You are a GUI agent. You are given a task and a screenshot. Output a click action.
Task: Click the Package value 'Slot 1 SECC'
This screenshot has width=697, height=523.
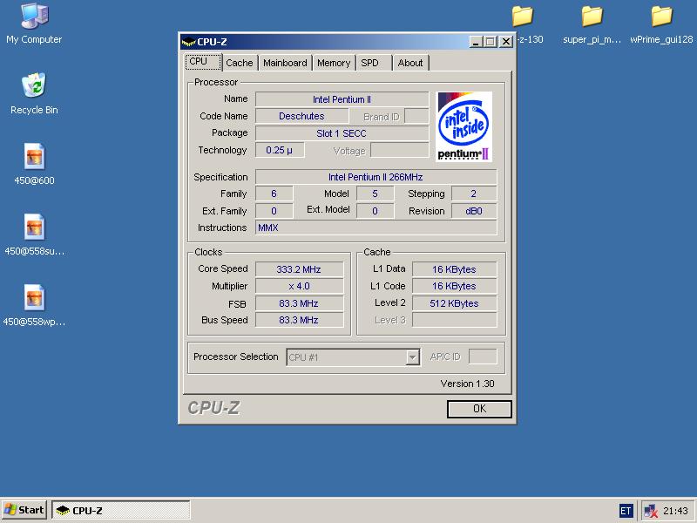pos(342,133)
